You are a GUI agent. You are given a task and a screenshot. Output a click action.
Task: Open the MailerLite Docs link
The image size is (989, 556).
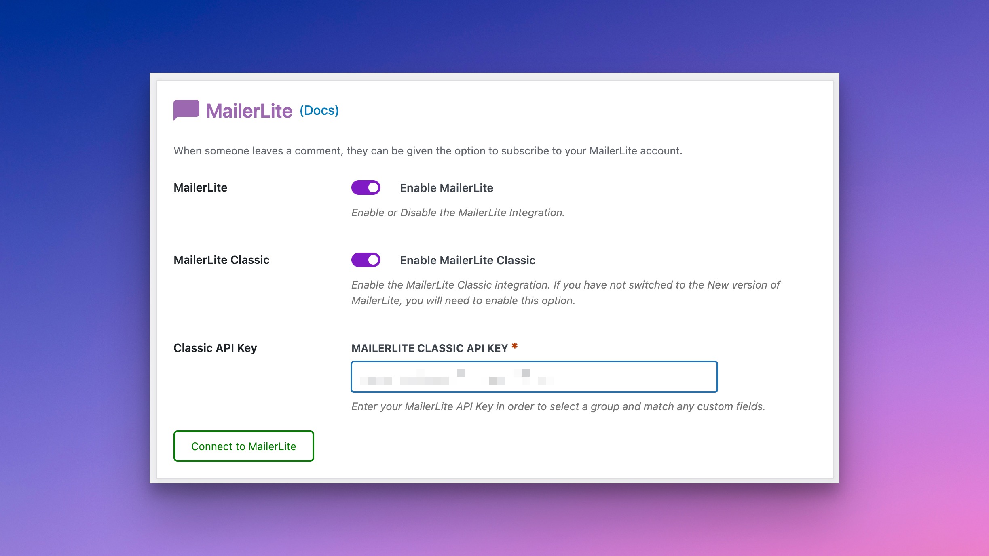click(319, 110)
